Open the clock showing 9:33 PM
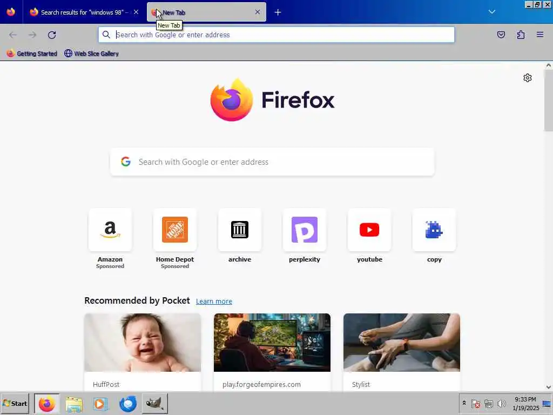 525,403
